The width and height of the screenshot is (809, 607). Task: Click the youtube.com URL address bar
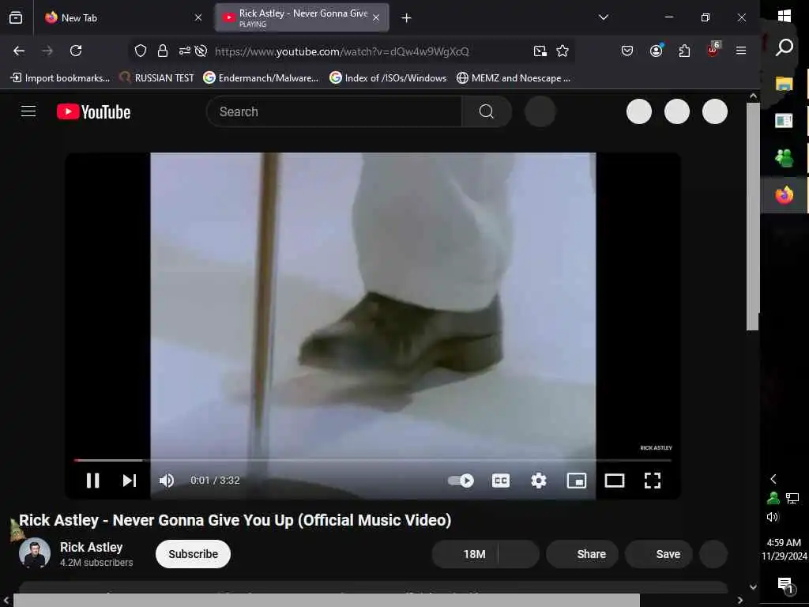[342, 51]
